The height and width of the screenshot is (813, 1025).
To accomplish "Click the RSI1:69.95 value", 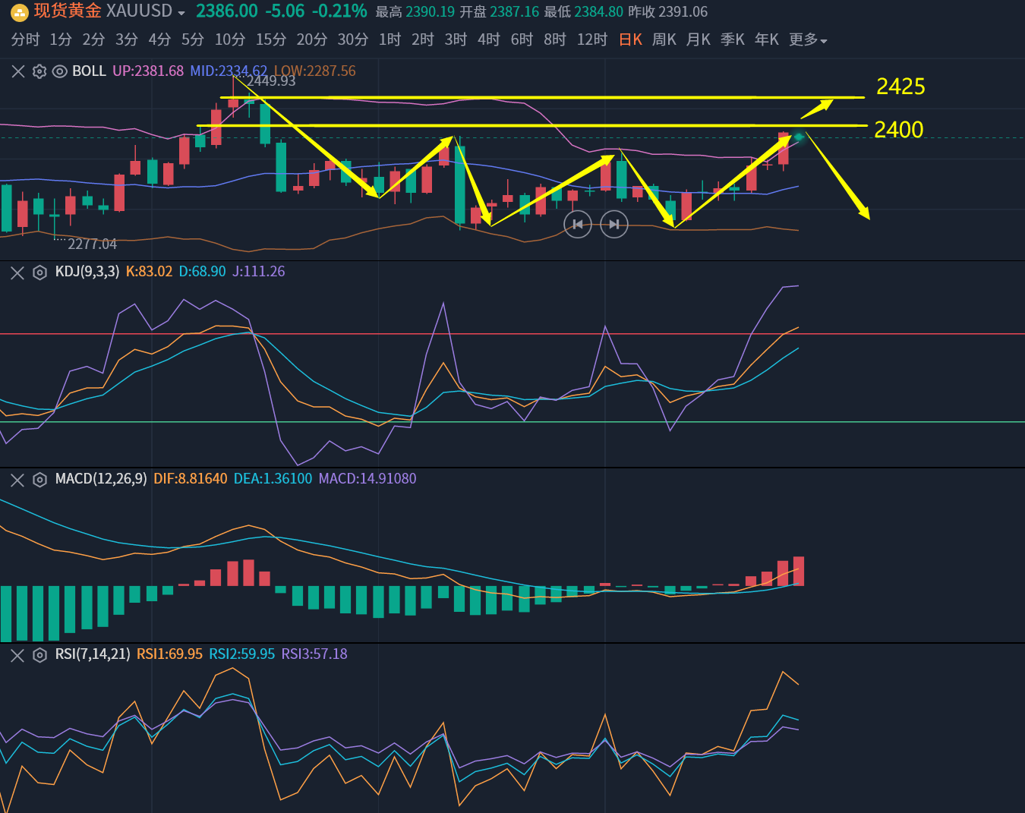I will pyautogui.click(x=169, y=654).
